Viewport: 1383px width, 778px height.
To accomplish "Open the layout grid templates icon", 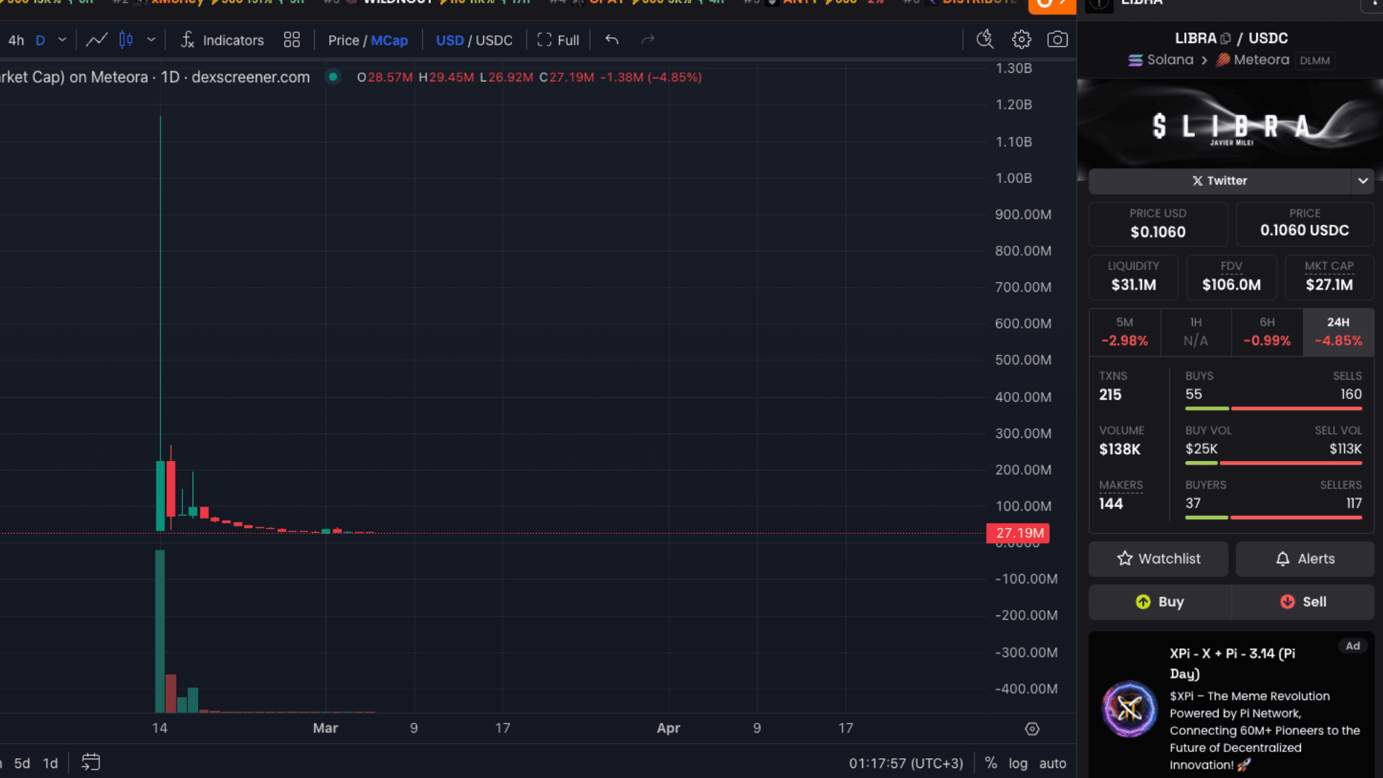I will [292, 40].
